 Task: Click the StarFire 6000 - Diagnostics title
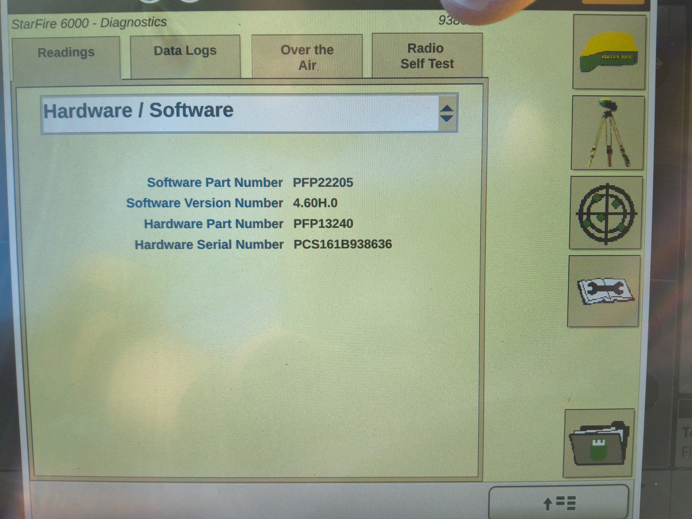[89, 23]
